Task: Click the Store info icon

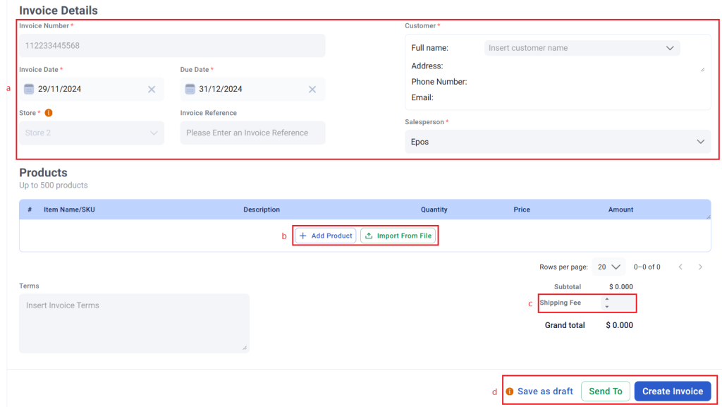Action: pos(49,113)
